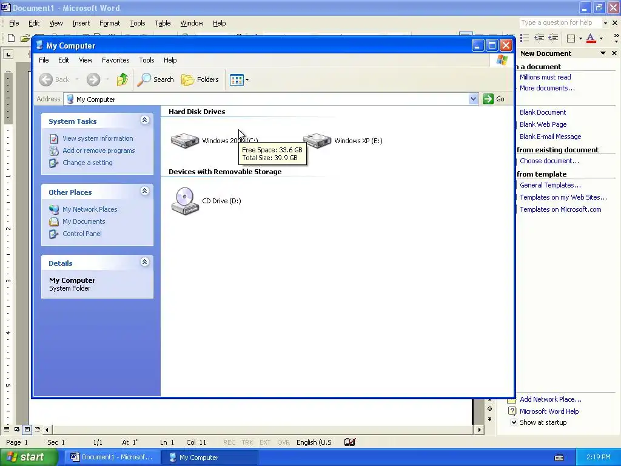Viewport: 621px width, 466px height.
Task: Click the keyboard icon in system tray
Action: coord(559,458)
